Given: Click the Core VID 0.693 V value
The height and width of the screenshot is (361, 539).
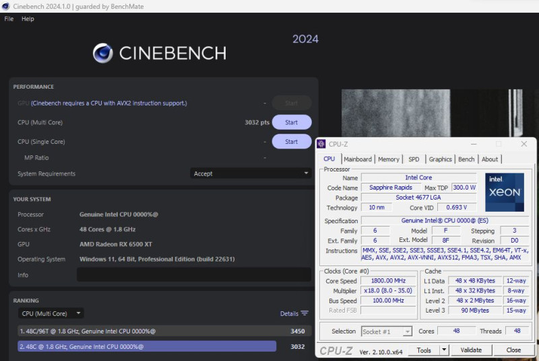Looking at the screenshot, I should [457, 208].
